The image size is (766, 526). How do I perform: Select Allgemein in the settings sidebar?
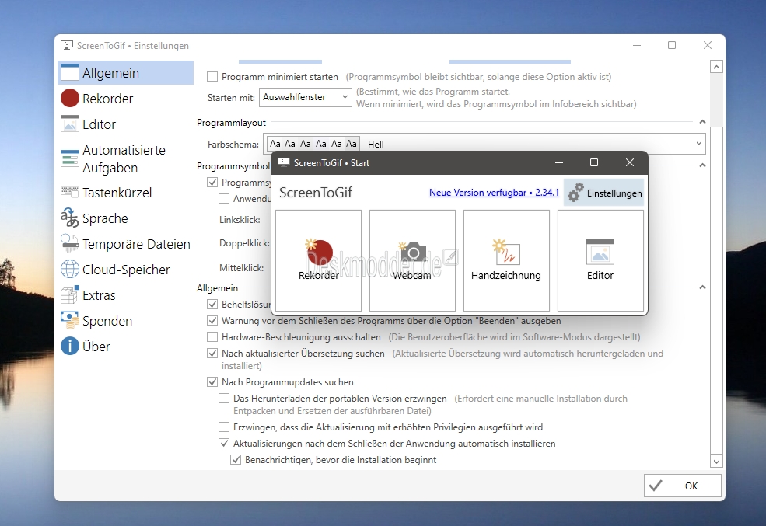tap(125, 73)
